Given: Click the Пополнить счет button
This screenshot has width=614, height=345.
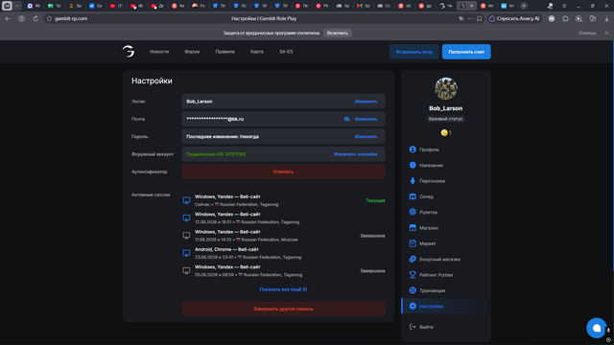Looking at the screenshot, I should click(x=466, y=52).
